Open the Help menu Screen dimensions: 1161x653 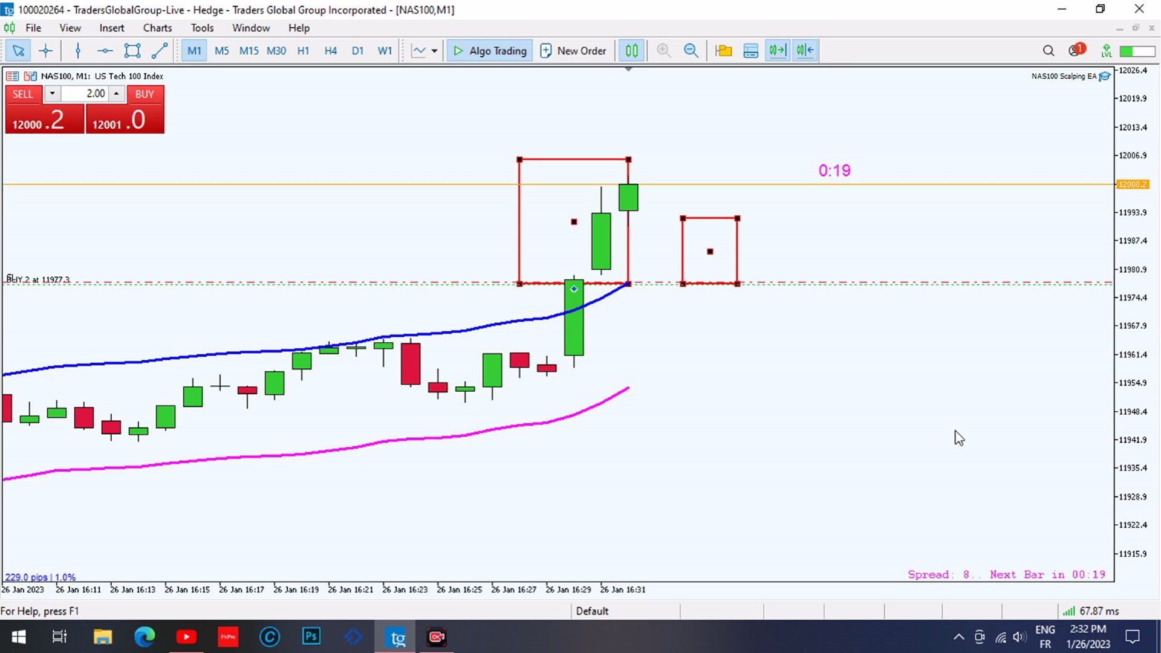299,28
